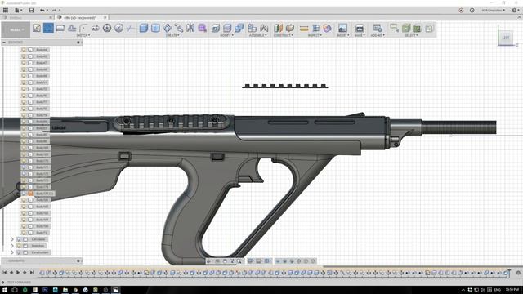Select the Trim sketch tool
Image resolution: width=523 pixels, height=294 pixels.
[131, 28]
